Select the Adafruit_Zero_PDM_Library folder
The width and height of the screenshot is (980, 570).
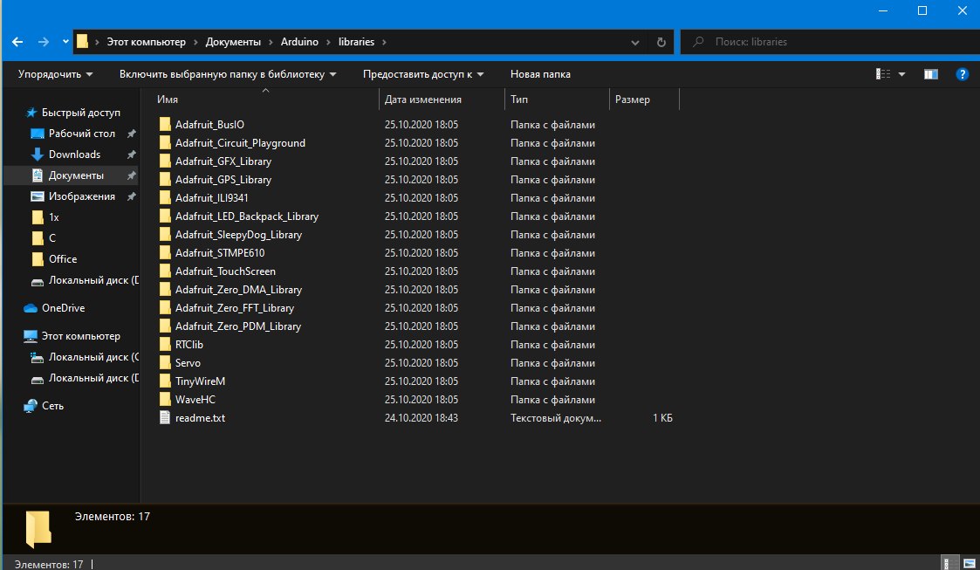tap(237, 326)
